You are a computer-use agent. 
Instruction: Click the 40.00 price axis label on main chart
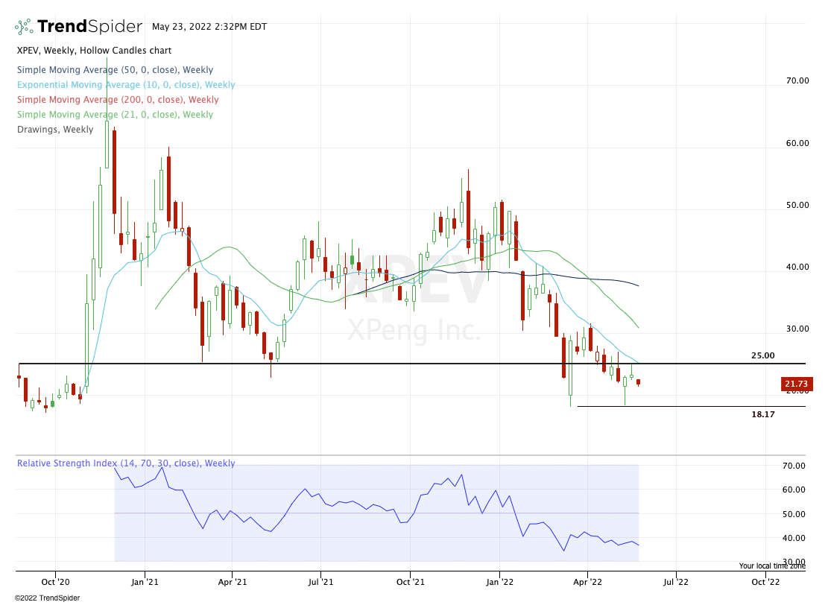797,267
